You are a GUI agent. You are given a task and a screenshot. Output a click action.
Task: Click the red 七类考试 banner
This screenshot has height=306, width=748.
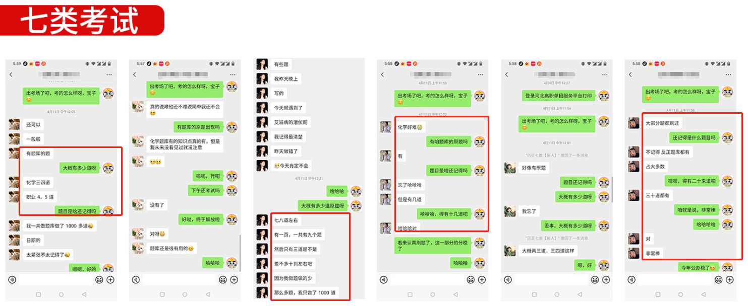[x=82, y=20]
